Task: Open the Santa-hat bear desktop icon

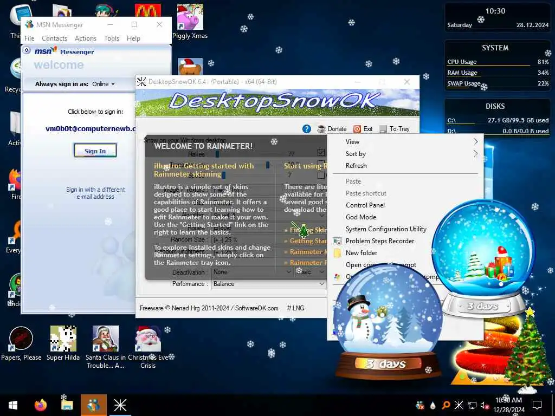Action: (190, 67)
